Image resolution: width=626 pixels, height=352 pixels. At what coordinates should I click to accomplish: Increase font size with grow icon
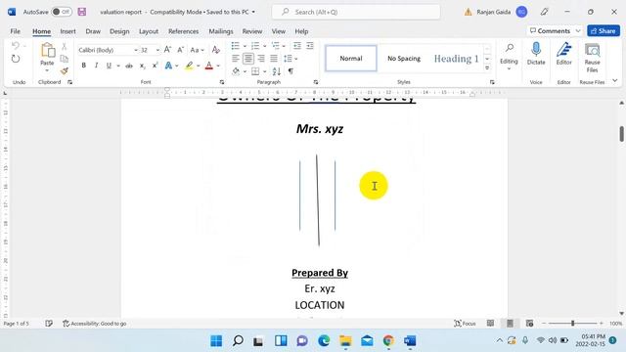click(167, 50)
